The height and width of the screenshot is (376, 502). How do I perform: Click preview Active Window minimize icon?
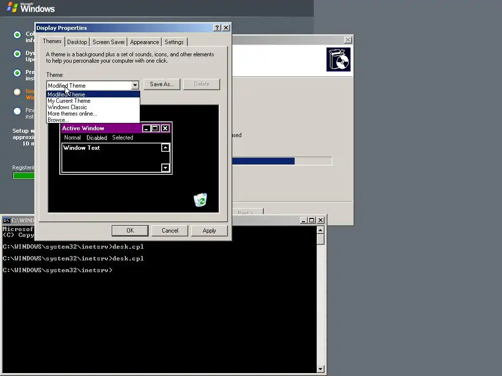[146, 128]
